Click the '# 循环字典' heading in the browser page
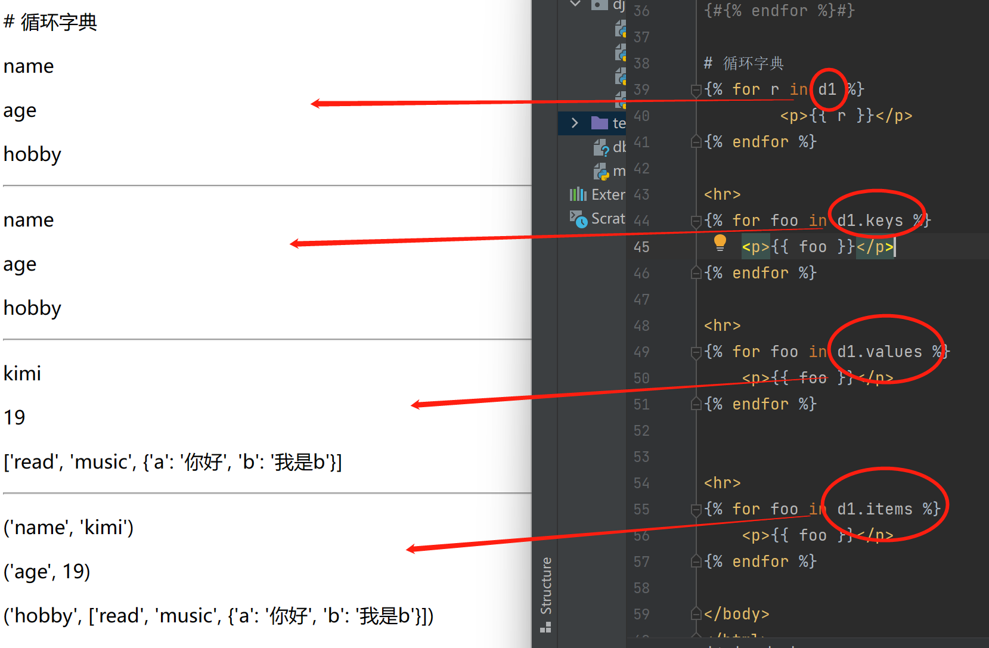This screenshot has height=648, width=989. [50, 22]
